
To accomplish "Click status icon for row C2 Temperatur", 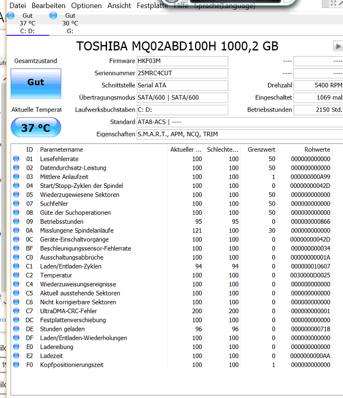I will (x=16, y=275).
